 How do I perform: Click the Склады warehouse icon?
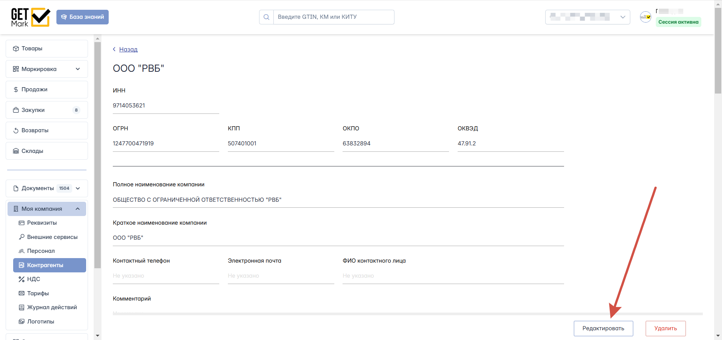pos(16,151)
